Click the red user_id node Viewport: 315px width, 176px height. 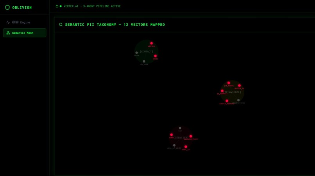click(186, 147)
